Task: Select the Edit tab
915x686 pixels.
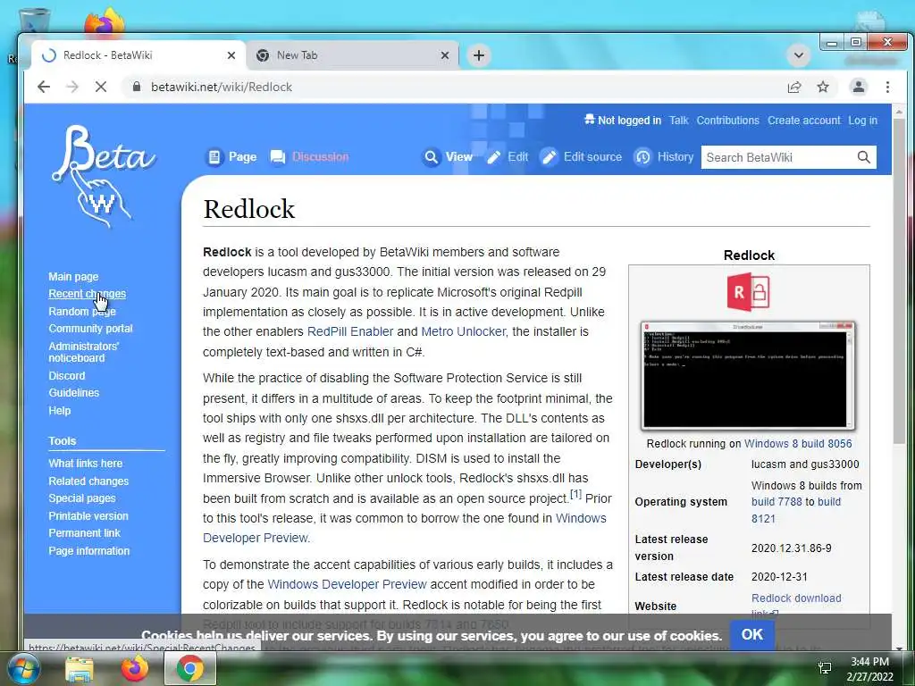Action: [x=508, y=157]
